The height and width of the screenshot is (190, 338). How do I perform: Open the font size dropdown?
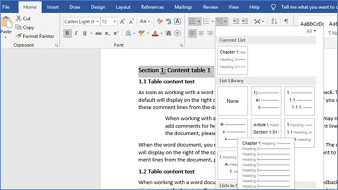pyautogui.click(x=115, y=21)
